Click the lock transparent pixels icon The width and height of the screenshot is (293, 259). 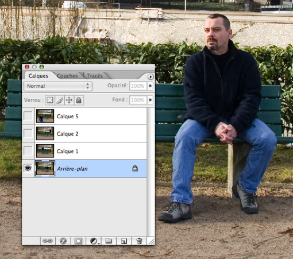(x=50, y=100)
